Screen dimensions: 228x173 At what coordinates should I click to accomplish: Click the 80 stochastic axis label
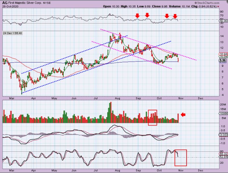tap(222, 152)
